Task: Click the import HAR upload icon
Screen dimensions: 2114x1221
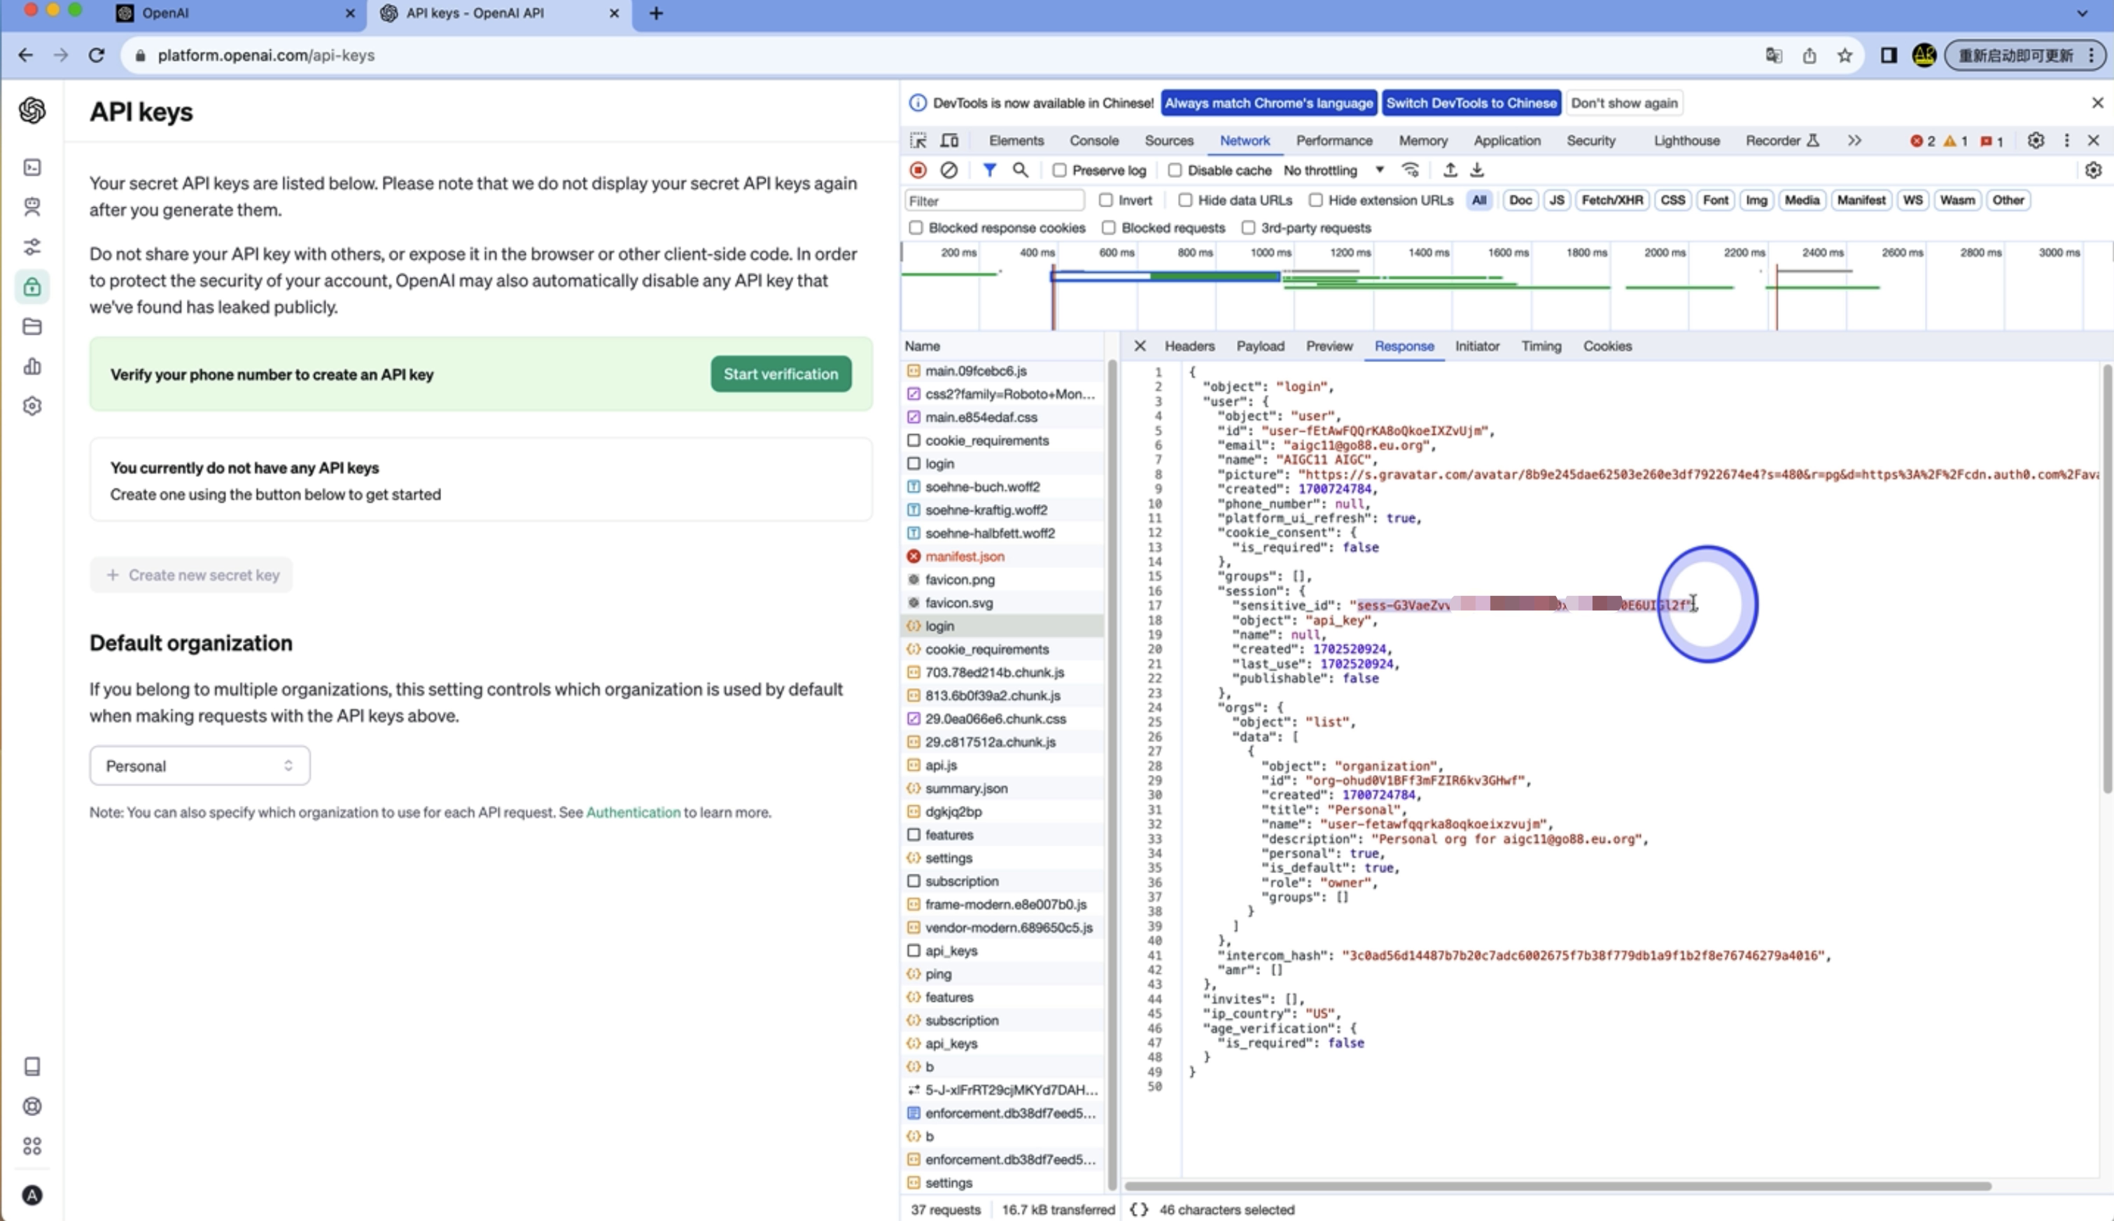Action: click(1449, 170)
